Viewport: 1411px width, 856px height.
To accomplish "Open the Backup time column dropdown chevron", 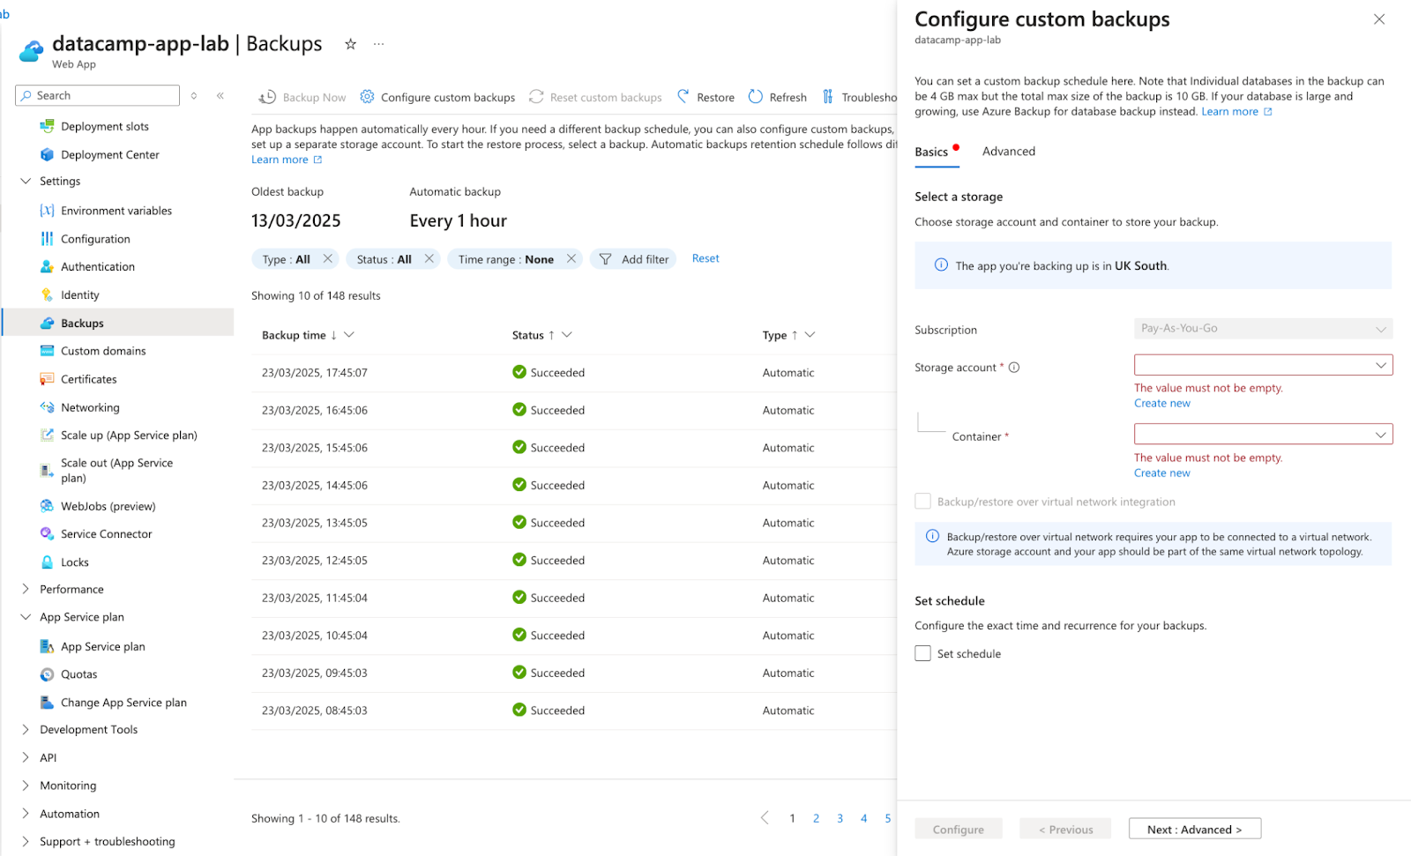I will [x=349, y=335].
